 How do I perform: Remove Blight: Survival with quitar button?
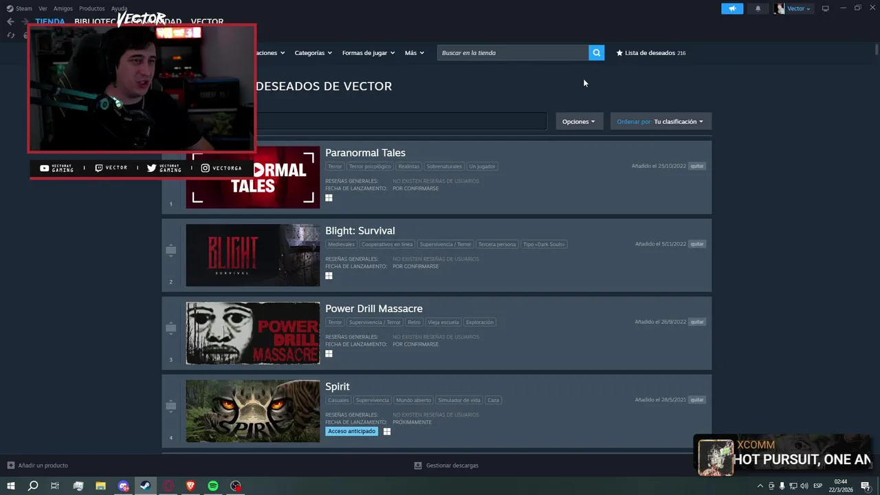(697, 244)
